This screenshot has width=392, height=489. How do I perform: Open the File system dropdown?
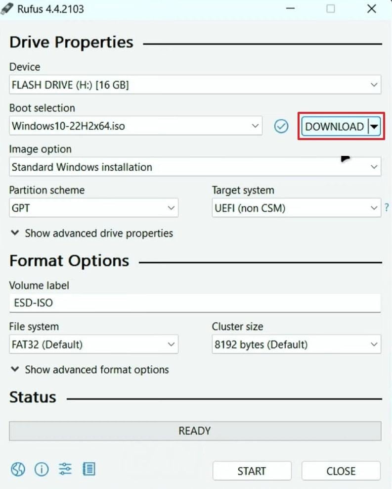(x=94, y=344)
